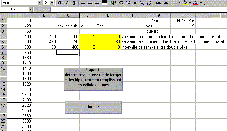The height and width of the screenshot is (131, 227).
Task: Select row 14 header
Action: [x=3, y=89]
